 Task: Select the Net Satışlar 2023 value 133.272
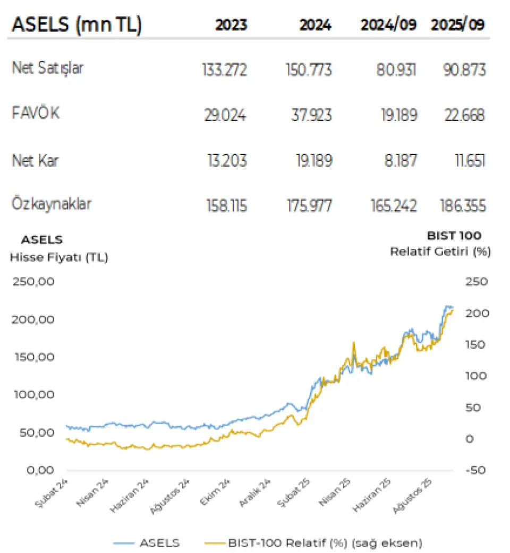pos(224,70)
